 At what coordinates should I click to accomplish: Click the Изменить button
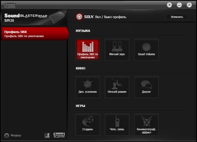pos(177,17)
